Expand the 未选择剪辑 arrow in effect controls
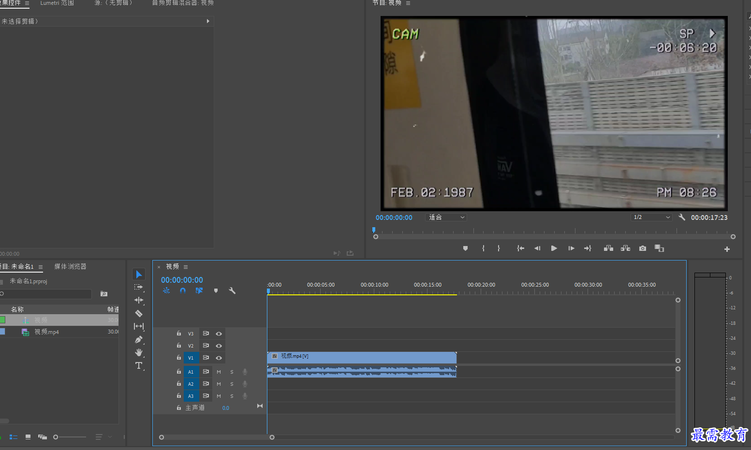751x450 pixels. pyautogui.click(x=208, y=21)
